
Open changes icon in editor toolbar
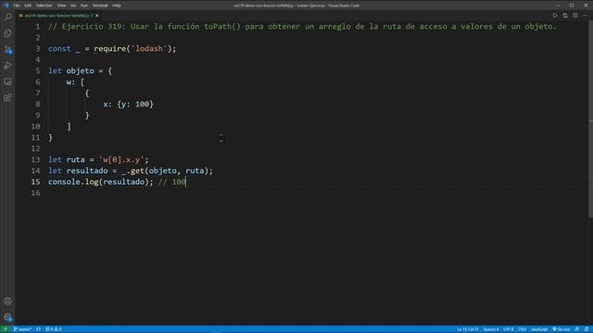[x=565, y=16]
